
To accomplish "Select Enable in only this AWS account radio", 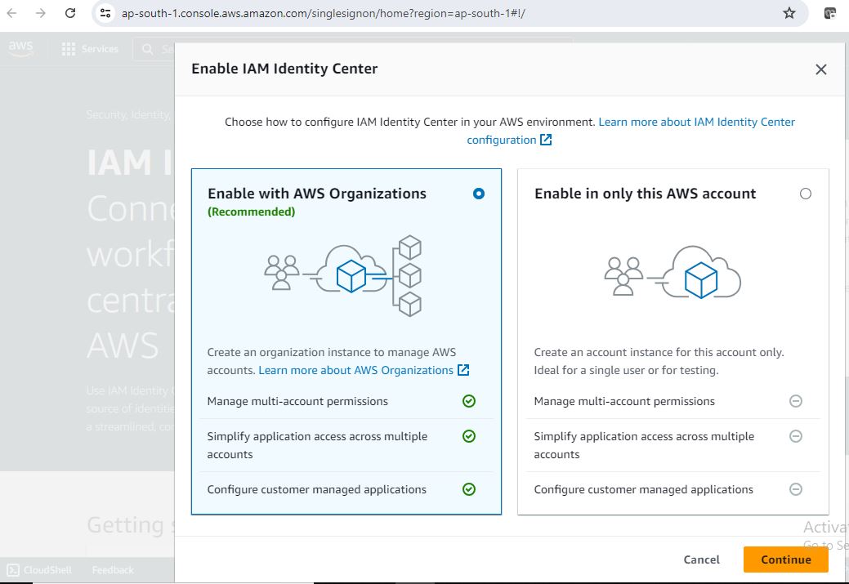I will click(x=806, y=194).
